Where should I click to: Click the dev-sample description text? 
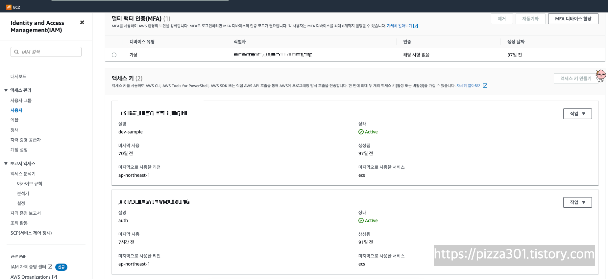pyautogui.click(x=131, y=132)
